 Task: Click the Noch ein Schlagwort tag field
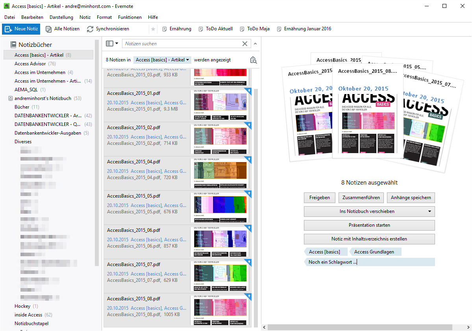369,262
